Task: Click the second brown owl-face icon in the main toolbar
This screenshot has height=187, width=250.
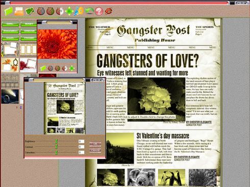Action: (51, 11)
